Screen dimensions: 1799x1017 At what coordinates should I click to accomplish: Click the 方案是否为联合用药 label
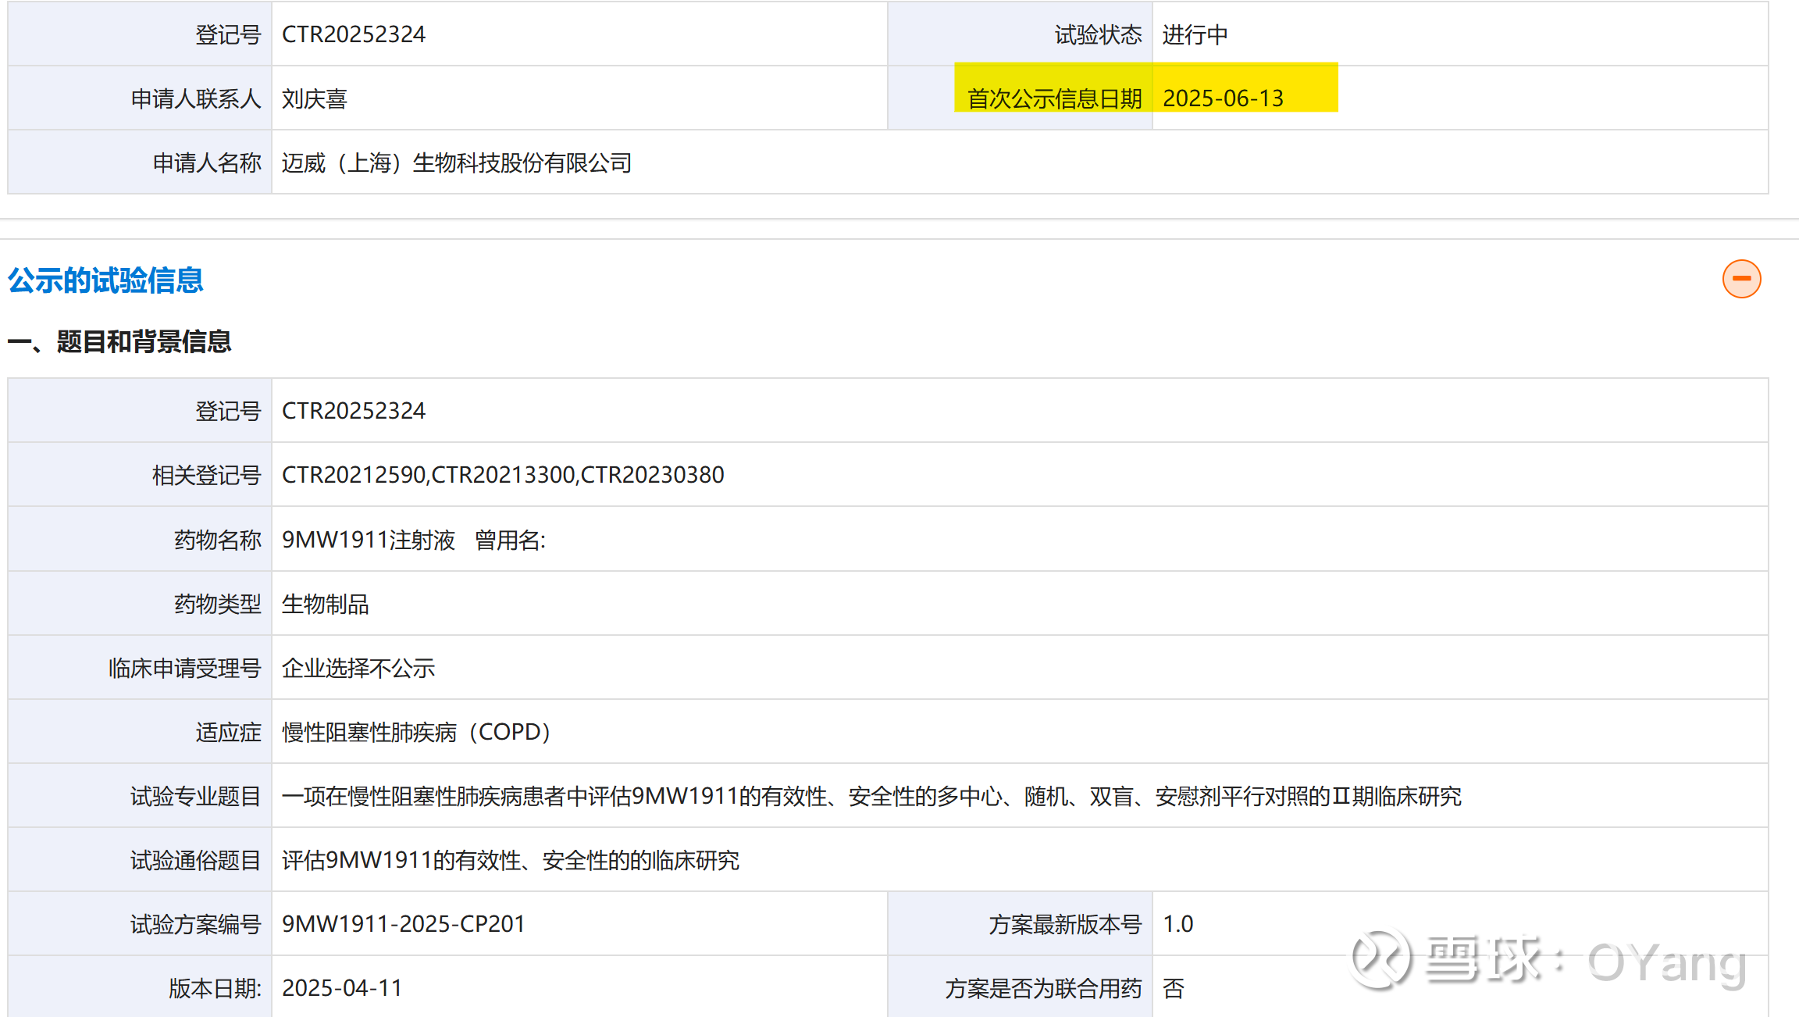1044,988
